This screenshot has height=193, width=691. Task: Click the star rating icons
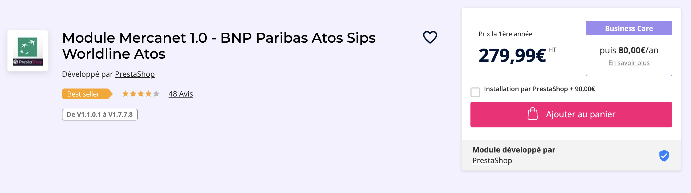141,94
